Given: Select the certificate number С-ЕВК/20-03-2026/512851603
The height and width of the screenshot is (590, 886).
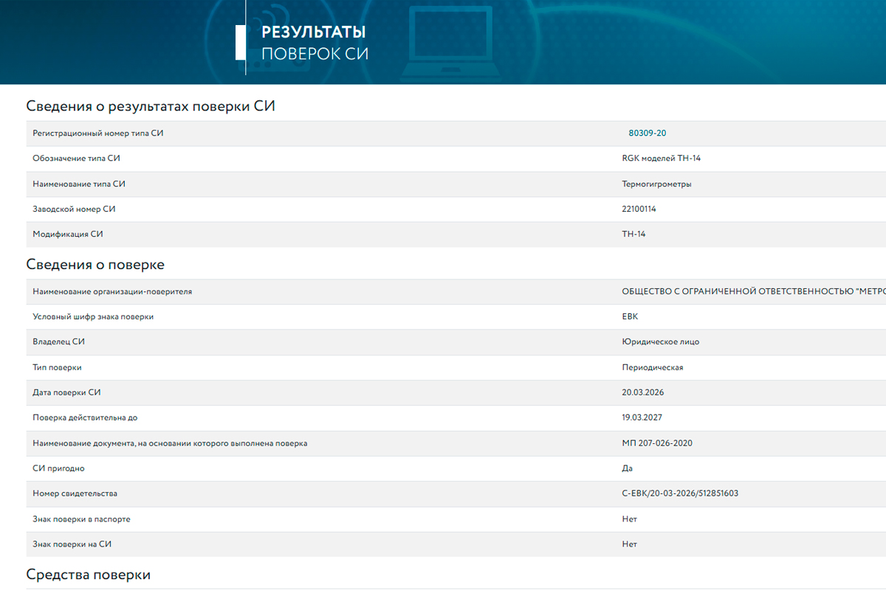Looking at the screenshot, I should 679,493.
